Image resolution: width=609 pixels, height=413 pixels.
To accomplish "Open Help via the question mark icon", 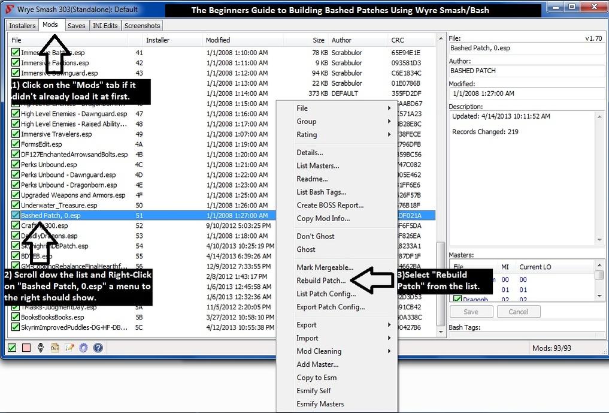I will tap(98, 348).
